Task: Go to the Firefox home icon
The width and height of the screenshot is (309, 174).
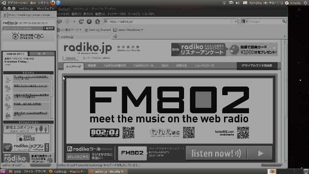Action: click(97, 21)
